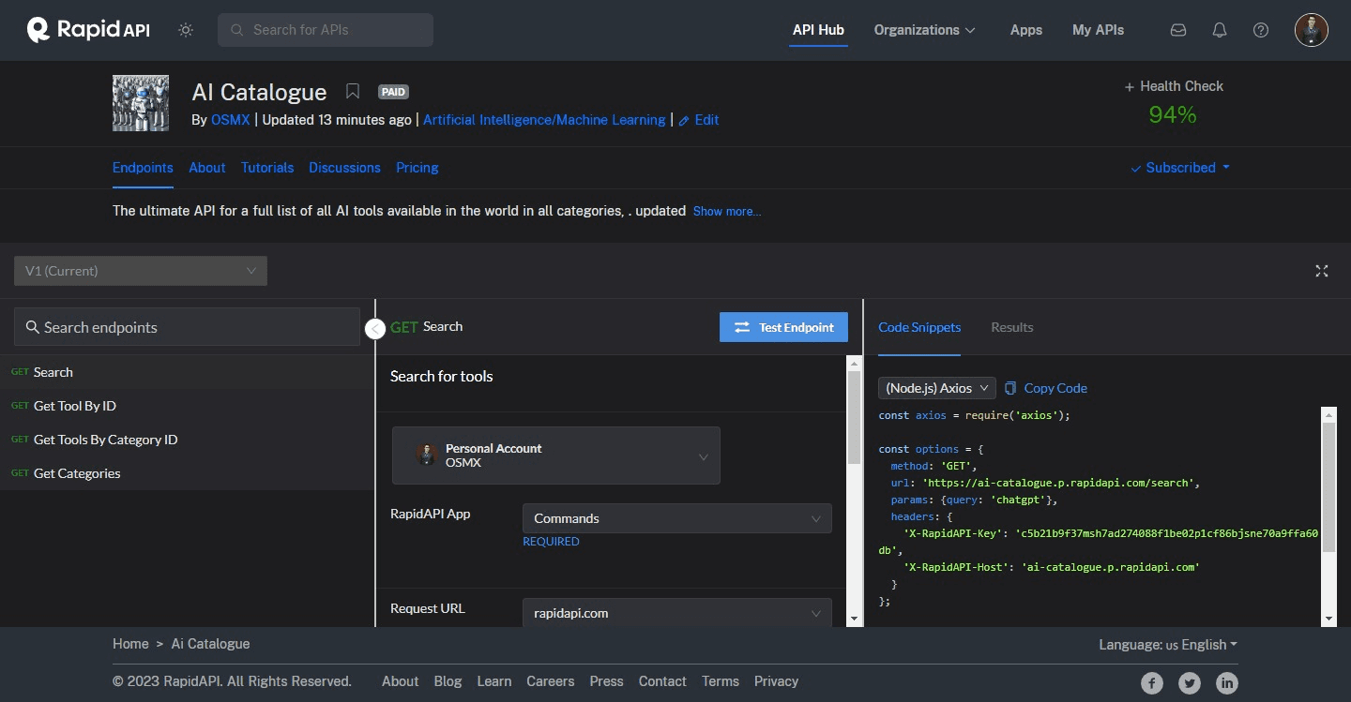Go to Apps in top navigation
This screenshot has width=1351, height=702.
[1026, 30]
